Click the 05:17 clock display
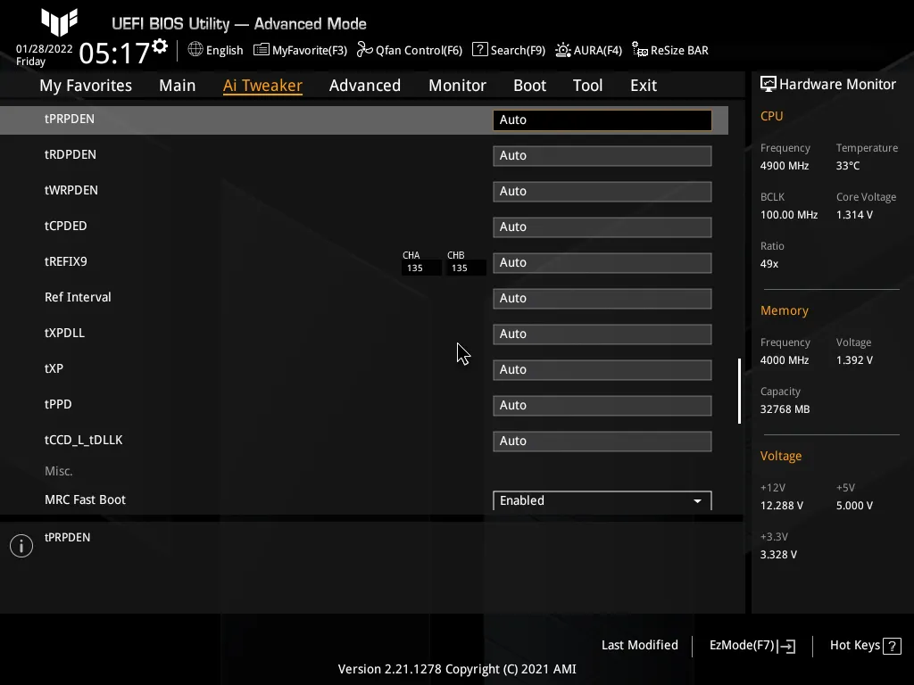Viewport: 914px width, 685px height. pos(114,54)
